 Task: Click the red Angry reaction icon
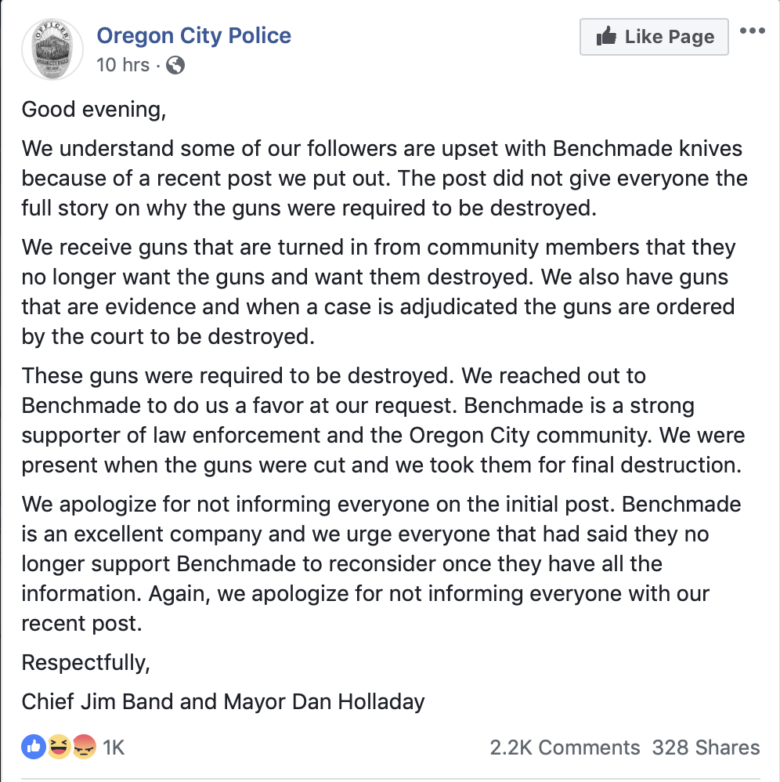click(x=82, y=747)
